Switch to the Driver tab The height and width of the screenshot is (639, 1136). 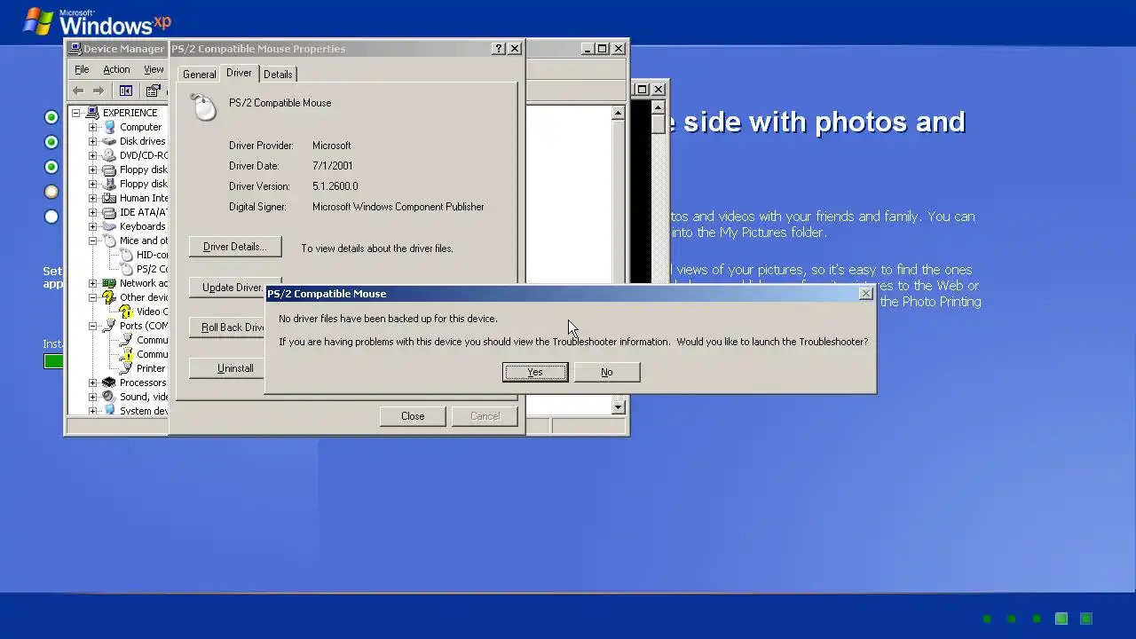(239, 73)
